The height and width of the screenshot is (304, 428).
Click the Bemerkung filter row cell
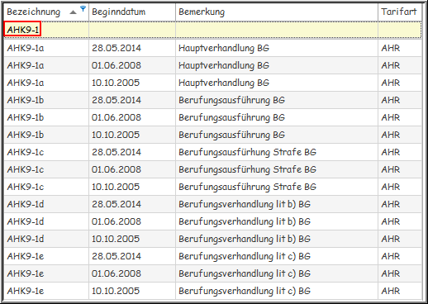click(x=277, y=30)
